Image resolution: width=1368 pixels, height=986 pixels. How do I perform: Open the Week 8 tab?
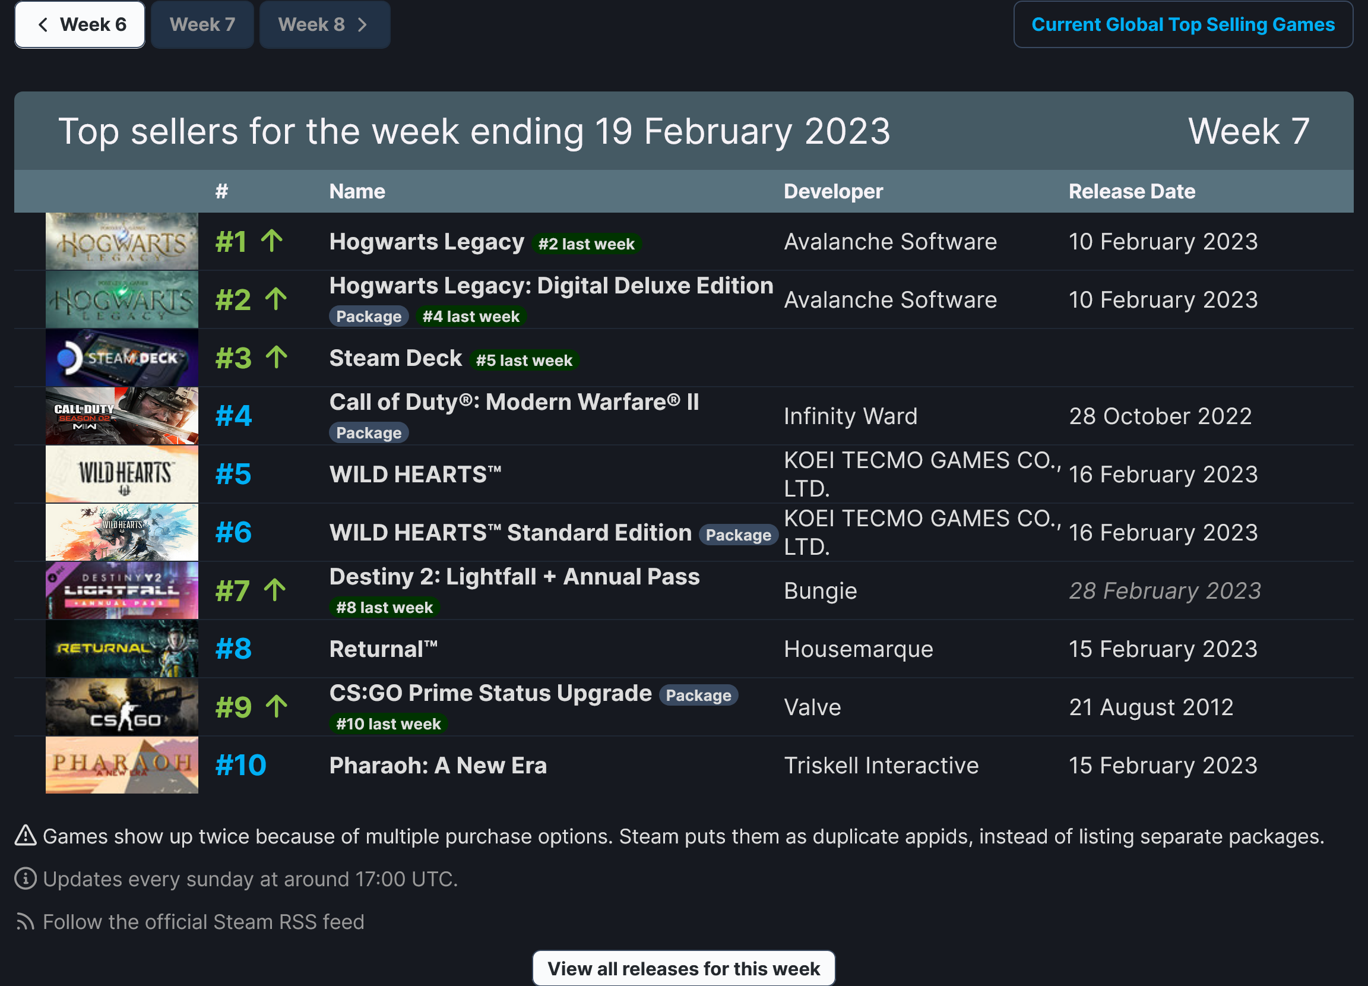325,25
